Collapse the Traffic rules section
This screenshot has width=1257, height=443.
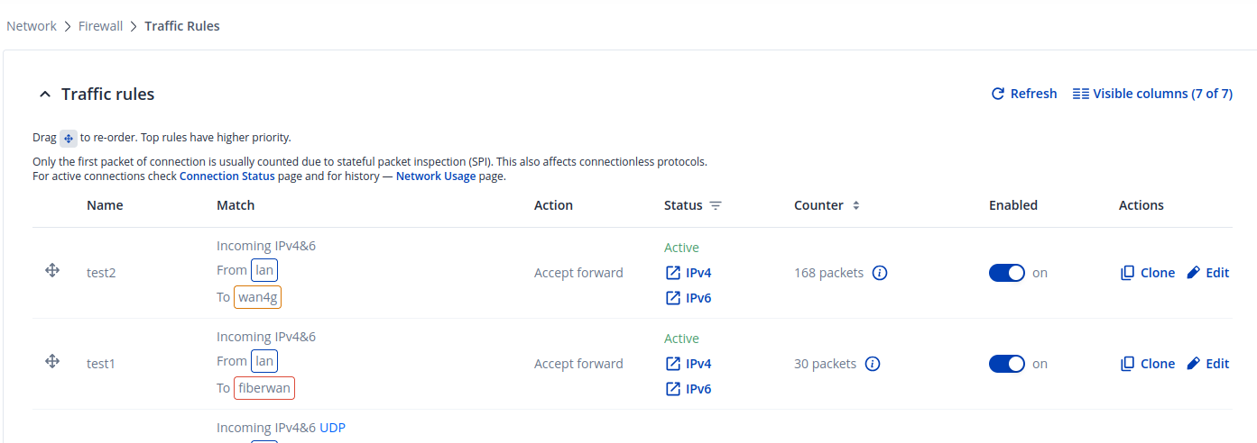[44, 95]
